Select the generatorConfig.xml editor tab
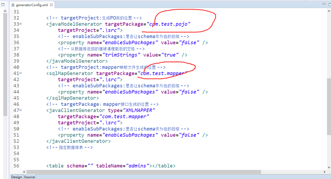Viewport: 331px width, 179px height. point(32,5)
